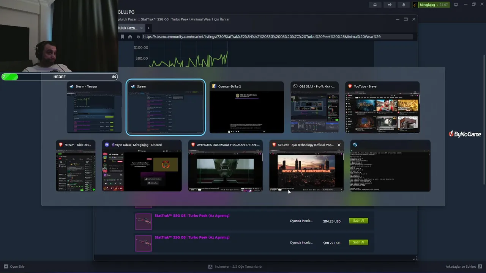The image size is (486, 273).
Task: Click the SSG 08 item image on the $84.25 row
Action: [144, 221]
